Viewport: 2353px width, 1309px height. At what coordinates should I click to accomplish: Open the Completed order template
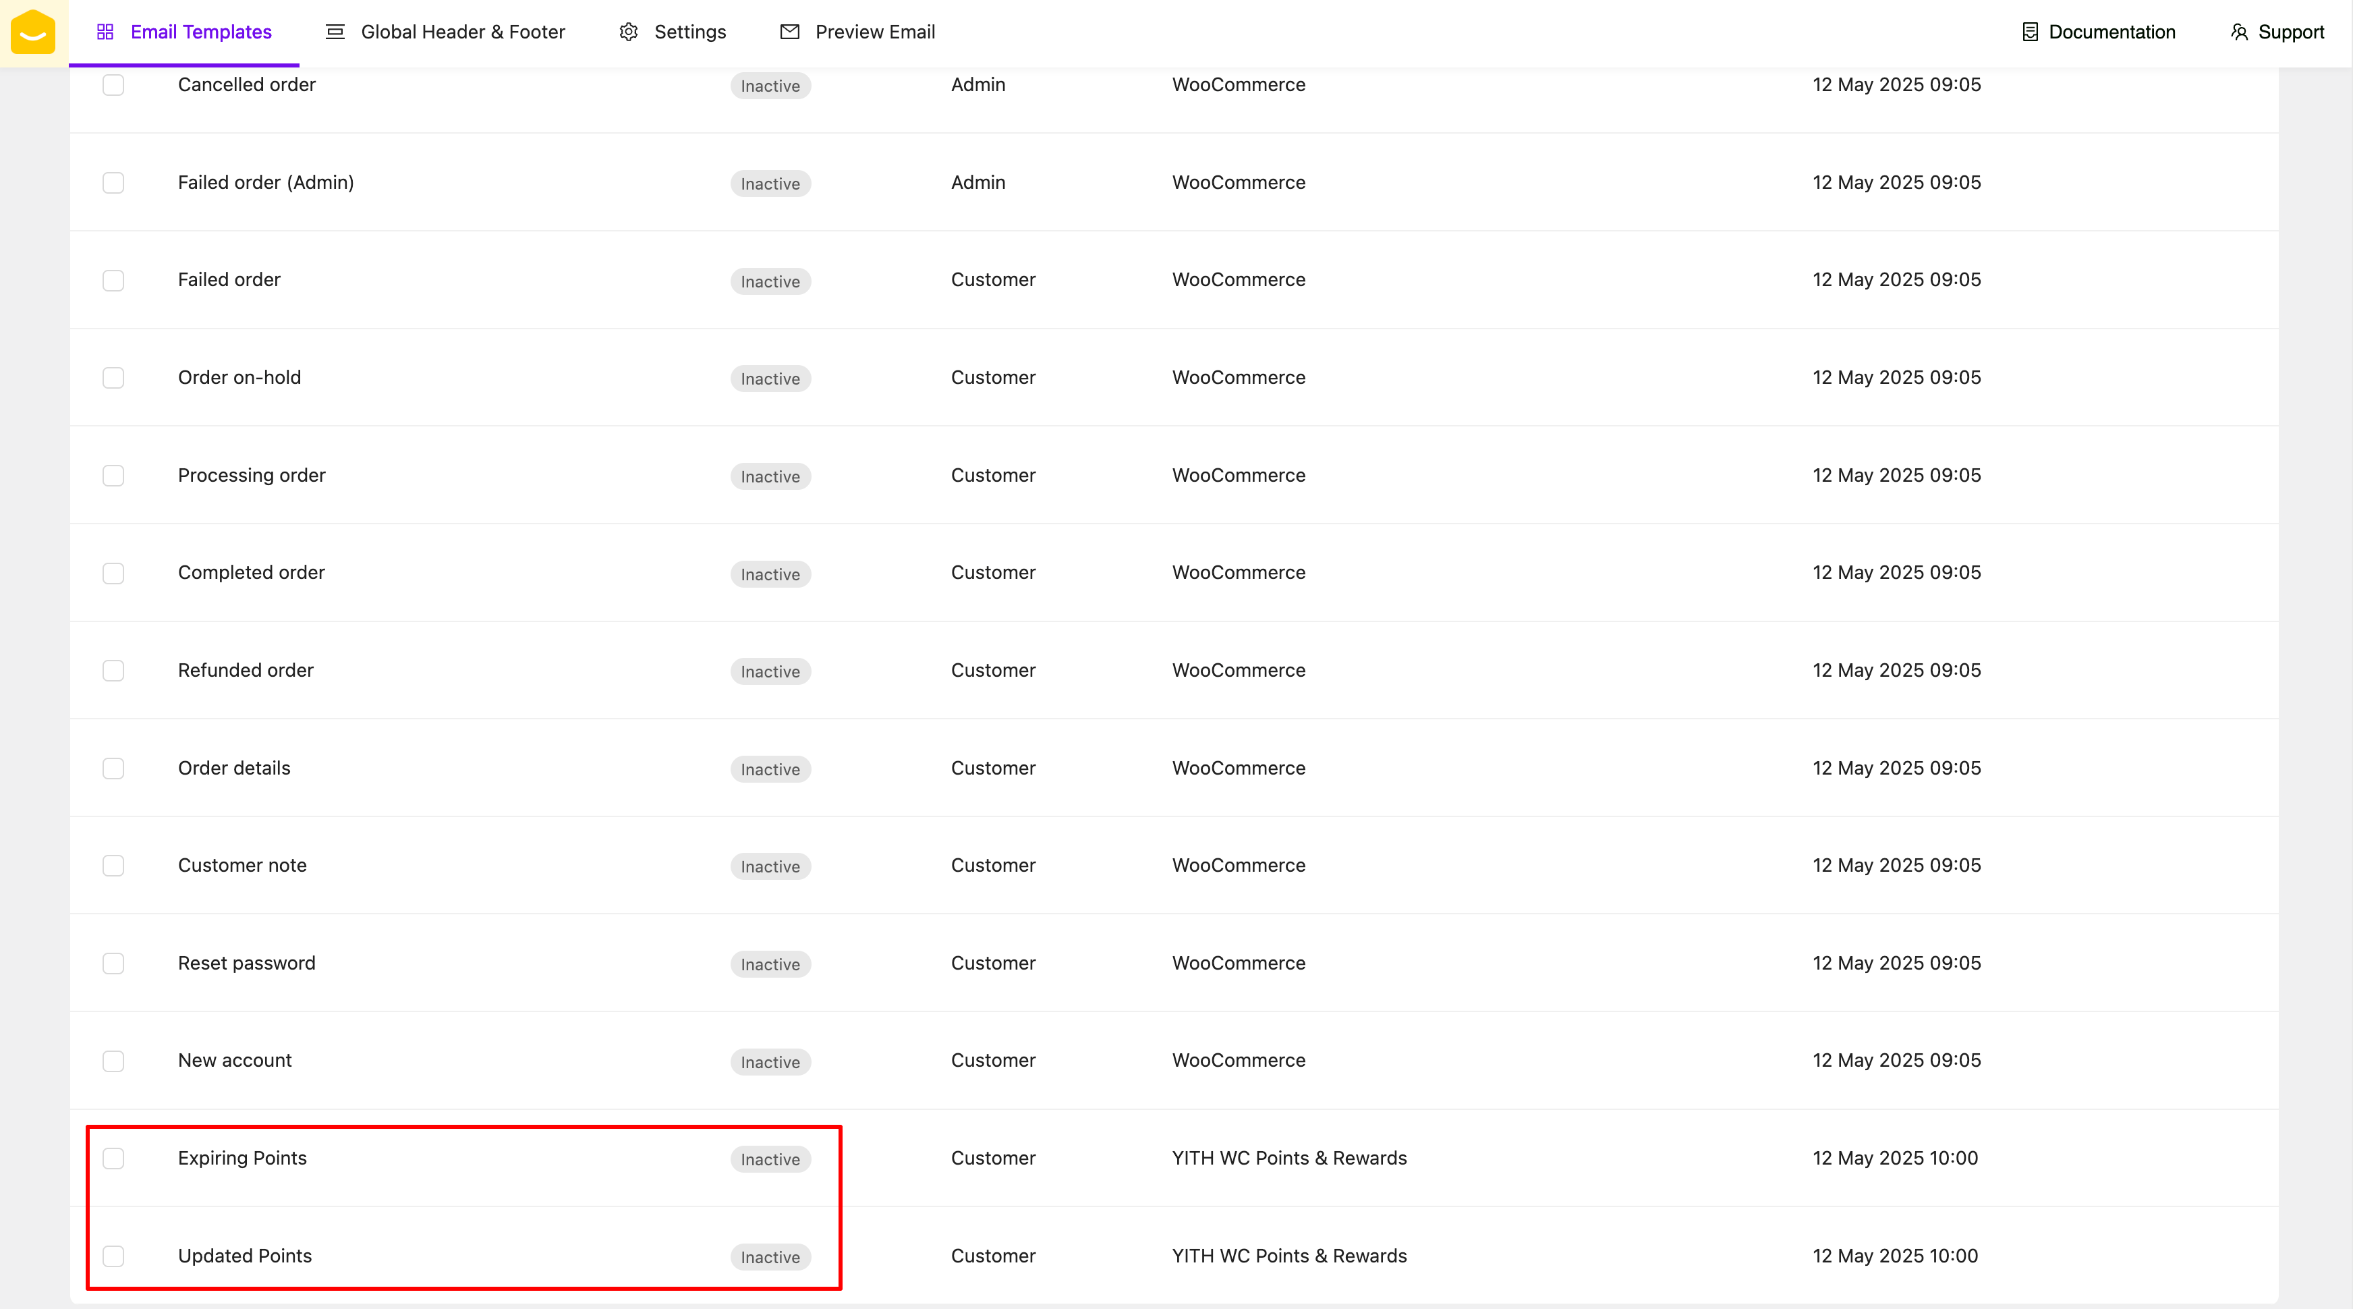(251, 573)
